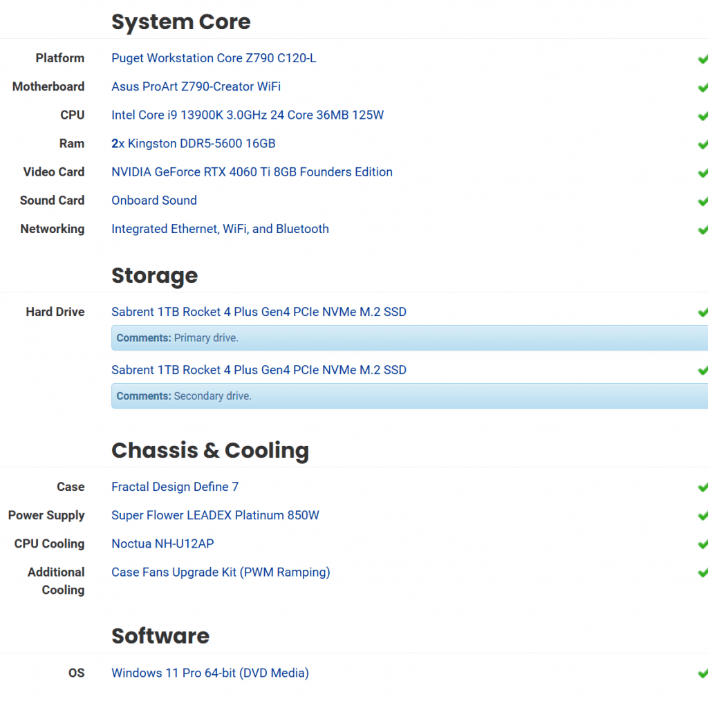Click the "Secondary drive" comments box
Screen dimensions: 708x708
pyautogui.click(x=409, y=396)
